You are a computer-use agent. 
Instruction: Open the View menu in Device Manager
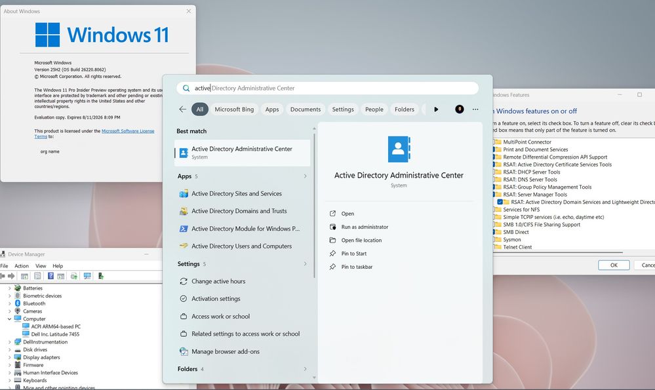(x=41, y=266)
